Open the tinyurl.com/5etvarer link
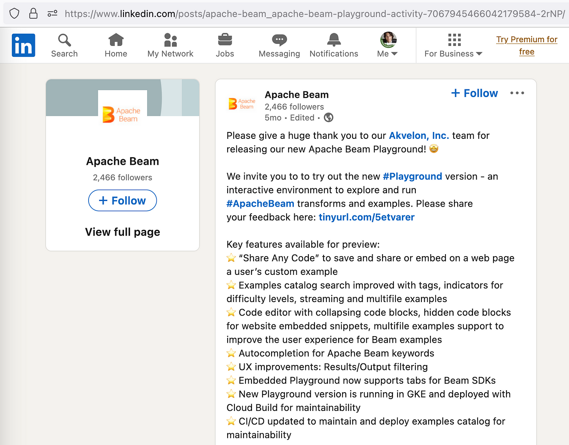569x445 pixels. (x=367, y=217)
